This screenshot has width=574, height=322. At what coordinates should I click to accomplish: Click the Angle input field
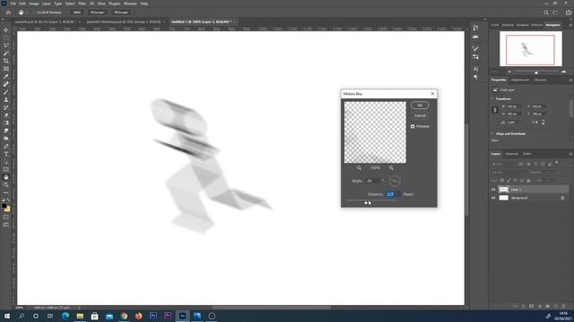[372, 181]
